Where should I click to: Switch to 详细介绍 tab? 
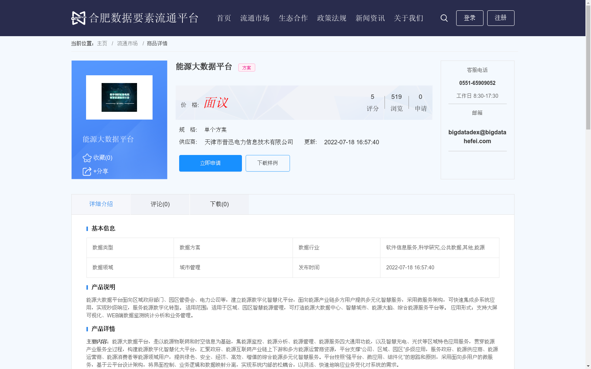(x=101, y=204)
